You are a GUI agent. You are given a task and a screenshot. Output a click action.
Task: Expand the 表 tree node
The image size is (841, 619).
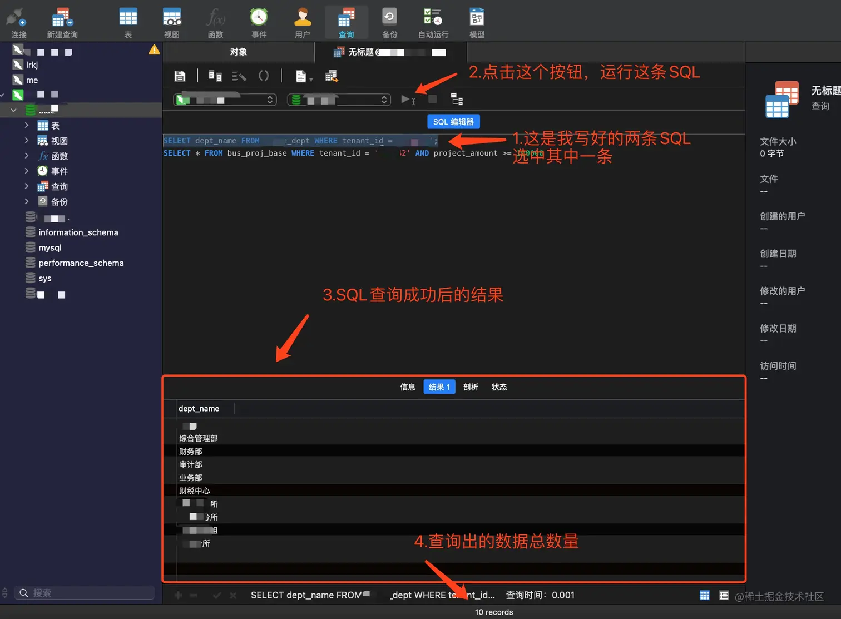26,126
